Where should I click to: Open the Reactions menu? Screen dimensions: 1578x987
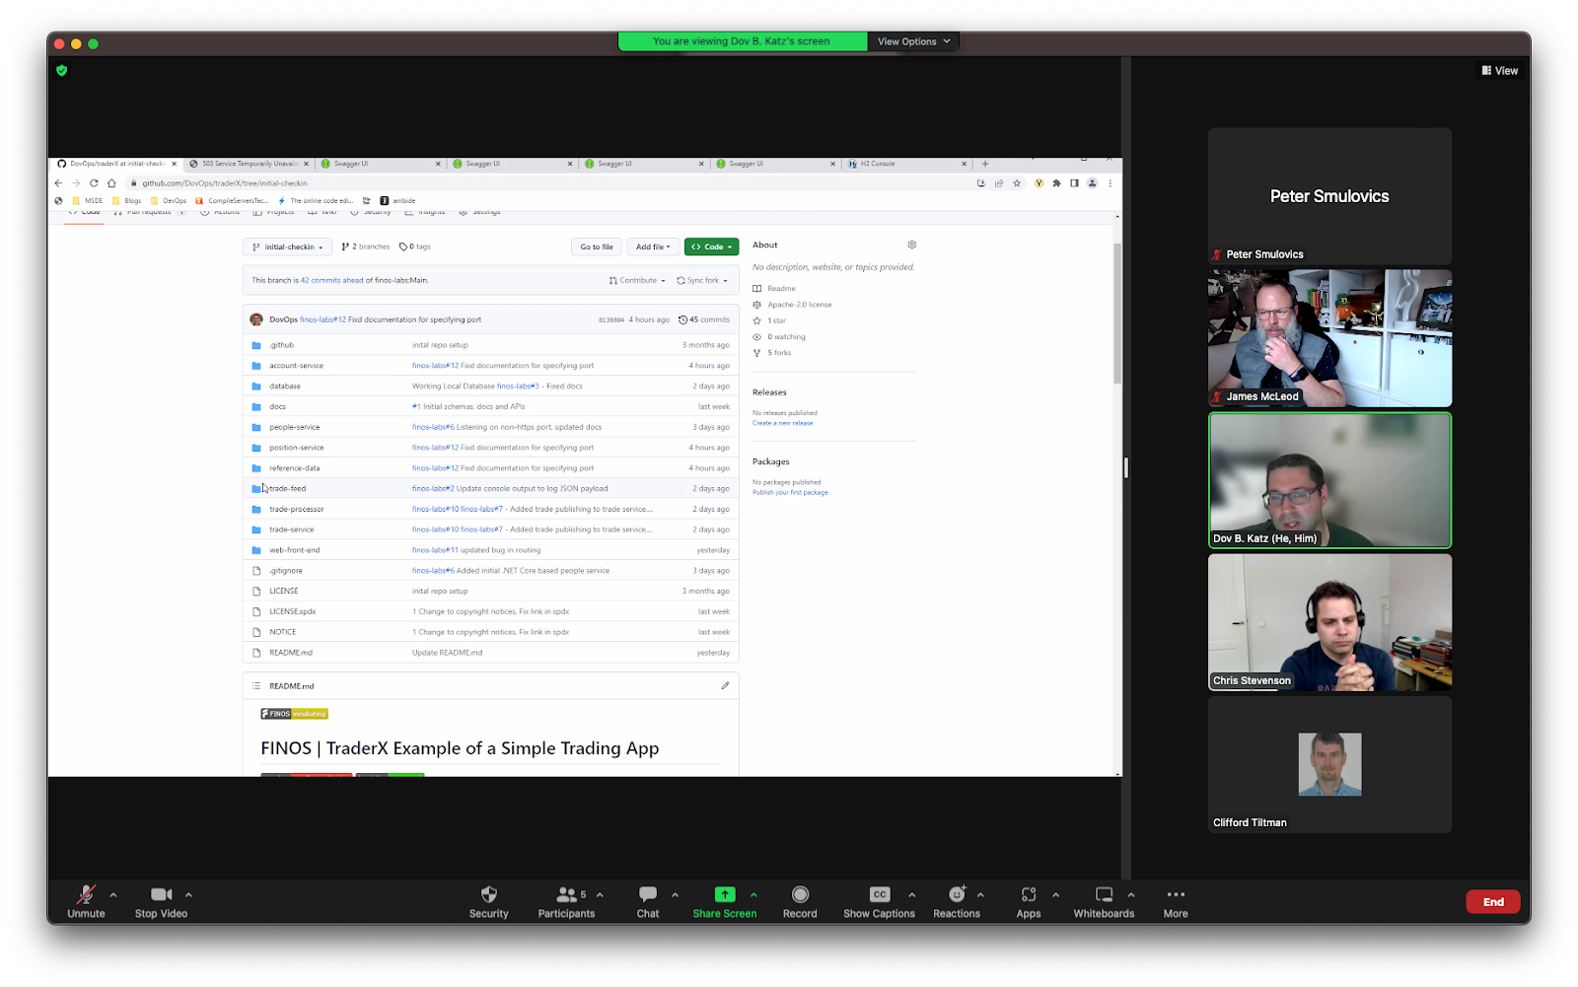tap(956, 895)
